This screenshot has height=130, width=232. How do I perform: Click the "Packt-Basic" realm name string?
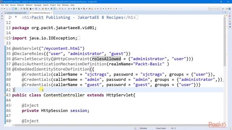pos(149,64)
